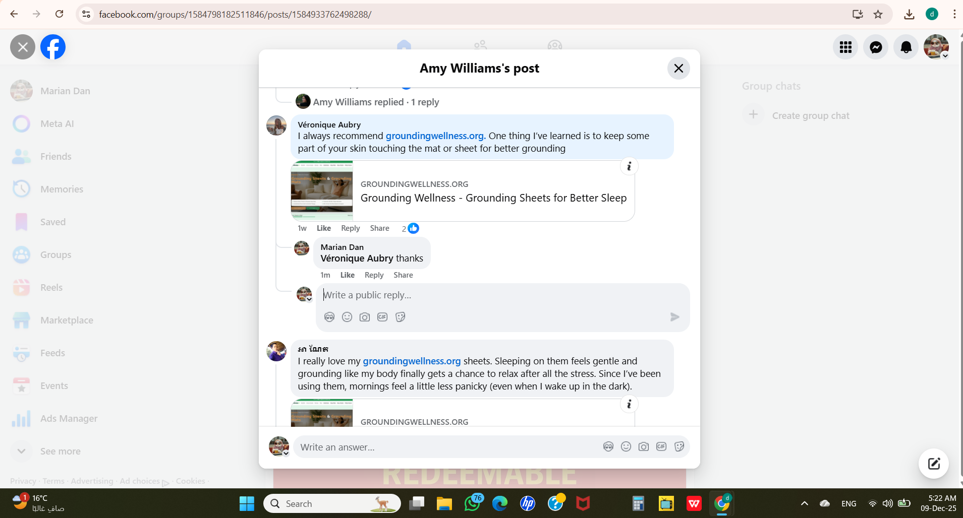
Task: Switch reply identity via avatar dropdown at reply box
Action: click(304, 294)
